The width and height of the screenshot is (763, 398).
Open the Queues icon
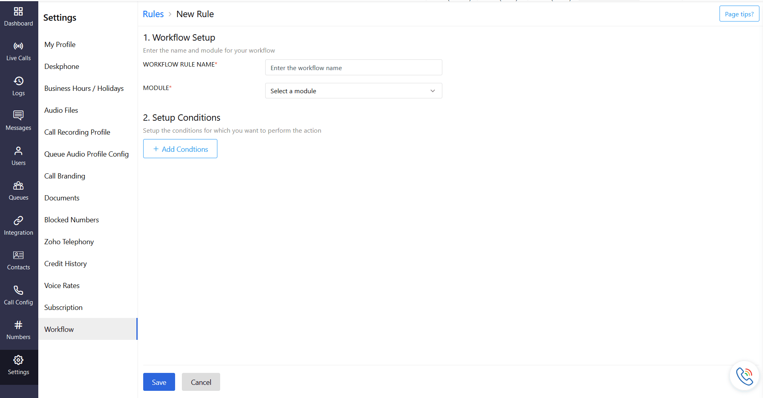18,186
